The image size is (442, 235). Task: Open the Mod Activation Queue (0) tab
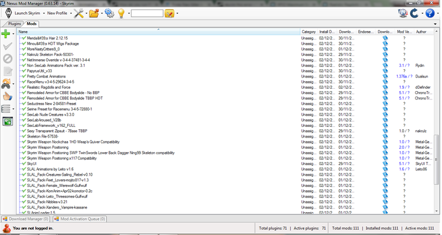(x=80, y=219)
